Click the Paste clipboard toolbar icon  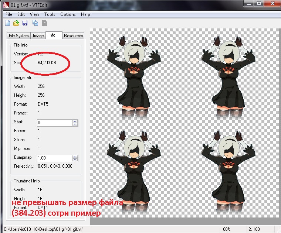(44, 23)
